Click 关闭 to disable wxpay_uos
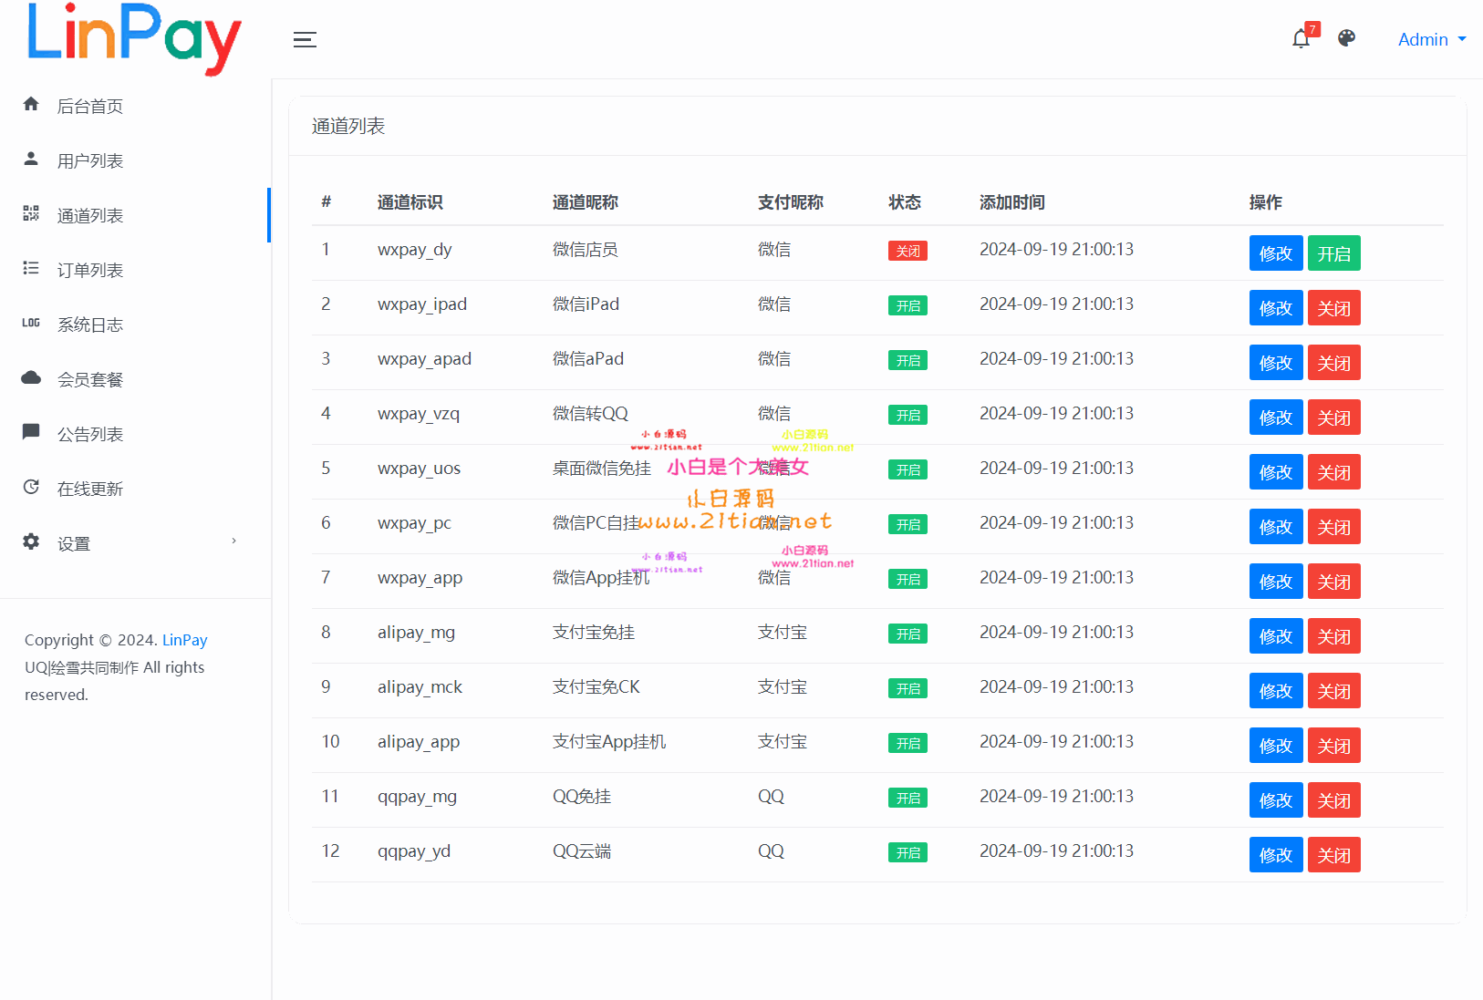The image size is (1483, 1000). [1333, 472]
